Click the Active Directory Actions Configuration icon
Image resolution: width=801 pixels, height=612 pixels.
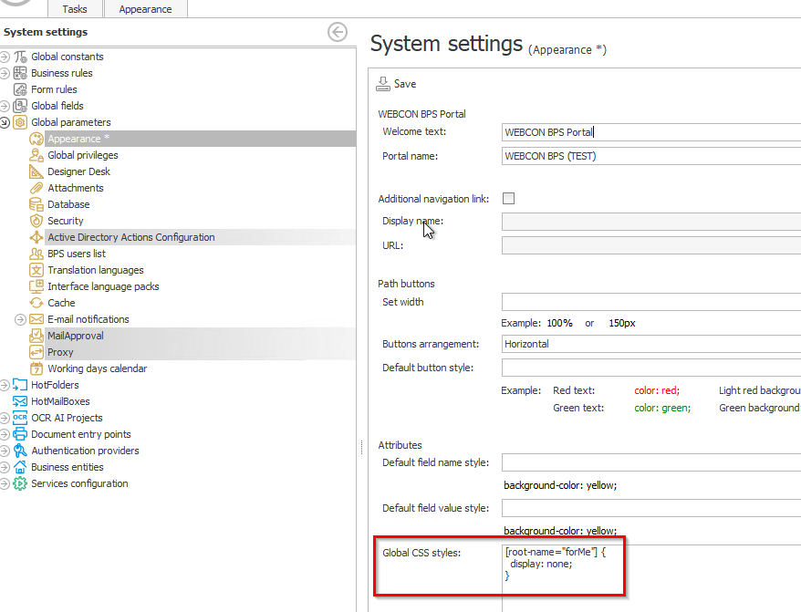[x=36, y=237]
